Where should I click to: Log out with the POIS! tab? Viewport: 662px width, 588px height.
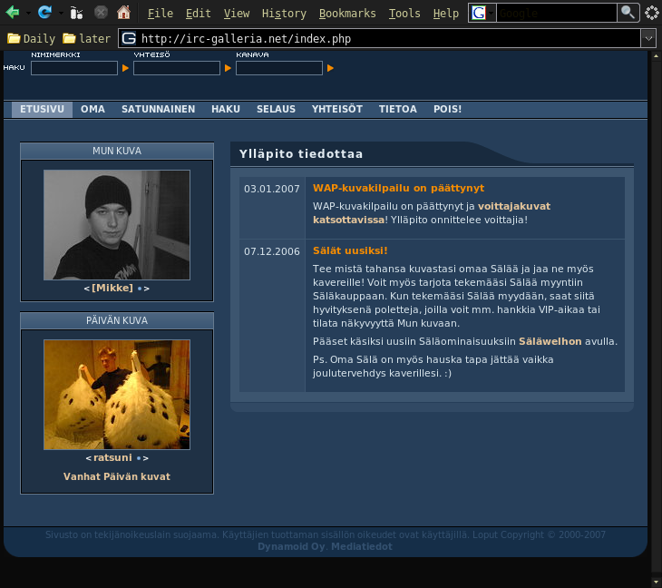(x=447, y=110)
